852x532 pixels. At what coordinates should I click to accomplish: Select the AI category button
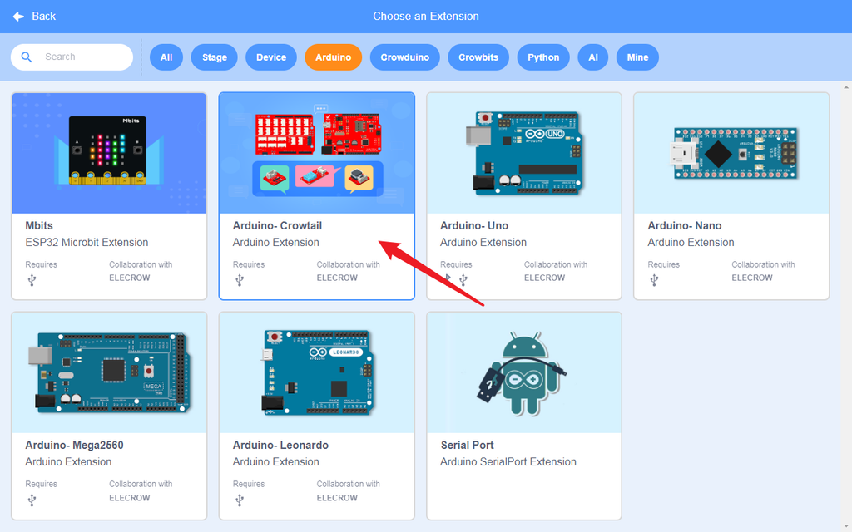(592, 57)
